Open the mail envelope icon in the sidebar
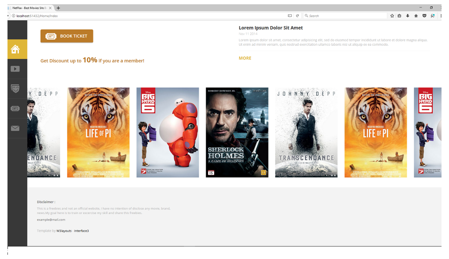 tap(15, 128)
